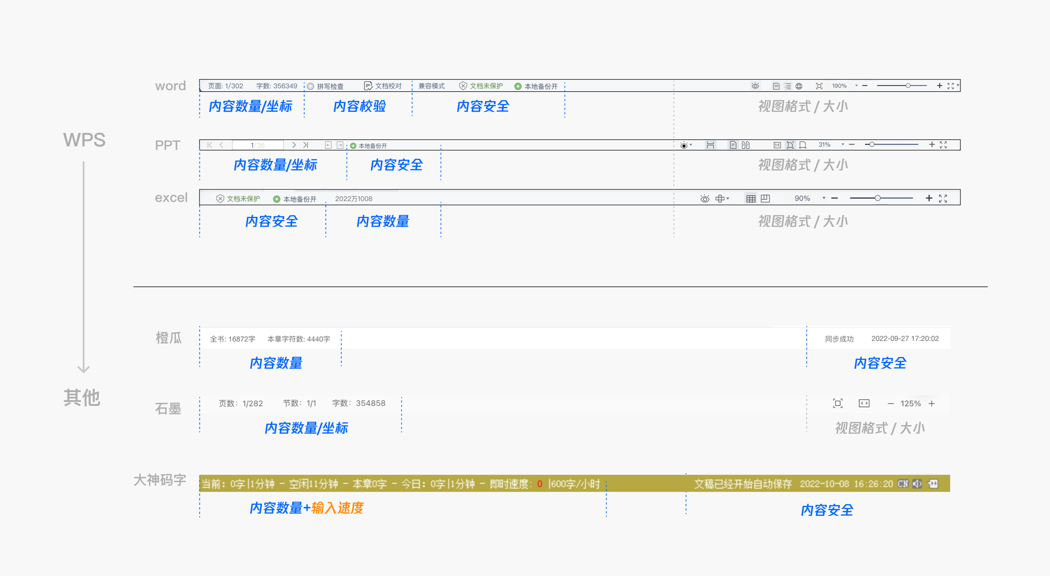Click page break preview icon in excel bar
Image resolution: width=1050 pixels, height=576 pixels.
click(x=765, y=198)
